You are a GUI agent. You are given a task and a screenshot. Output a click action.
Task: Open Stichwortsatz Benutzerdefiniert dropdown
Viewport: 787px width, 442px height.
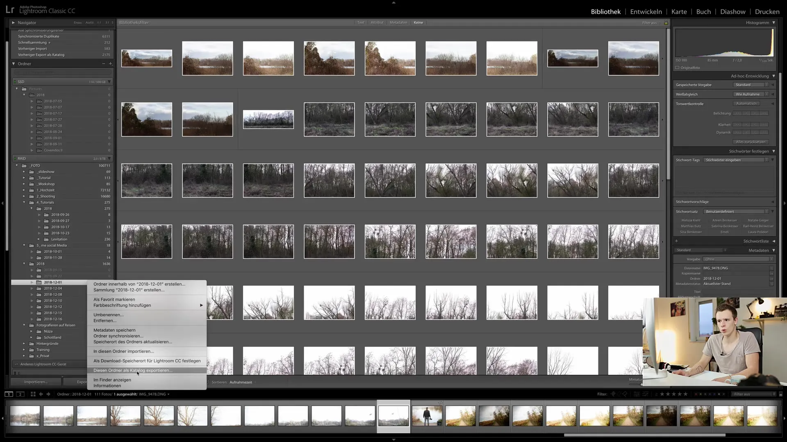(736, 212)
